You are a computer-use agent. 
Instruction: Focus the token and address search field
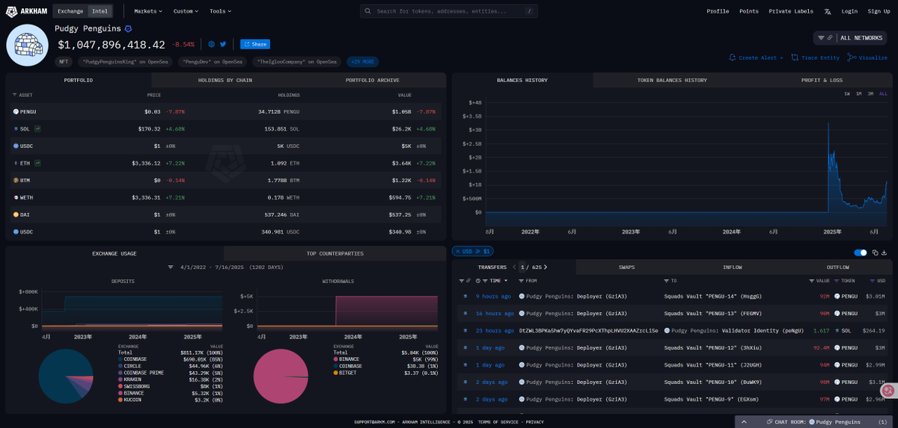click(450, 11)
